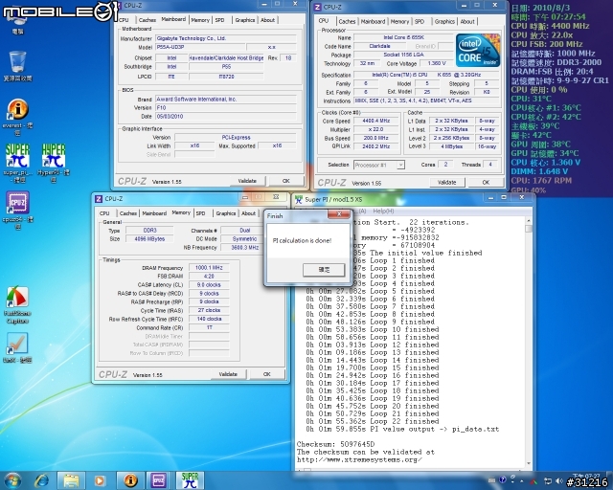Open the everest shortcut on desktop

[x=17, y=116]
